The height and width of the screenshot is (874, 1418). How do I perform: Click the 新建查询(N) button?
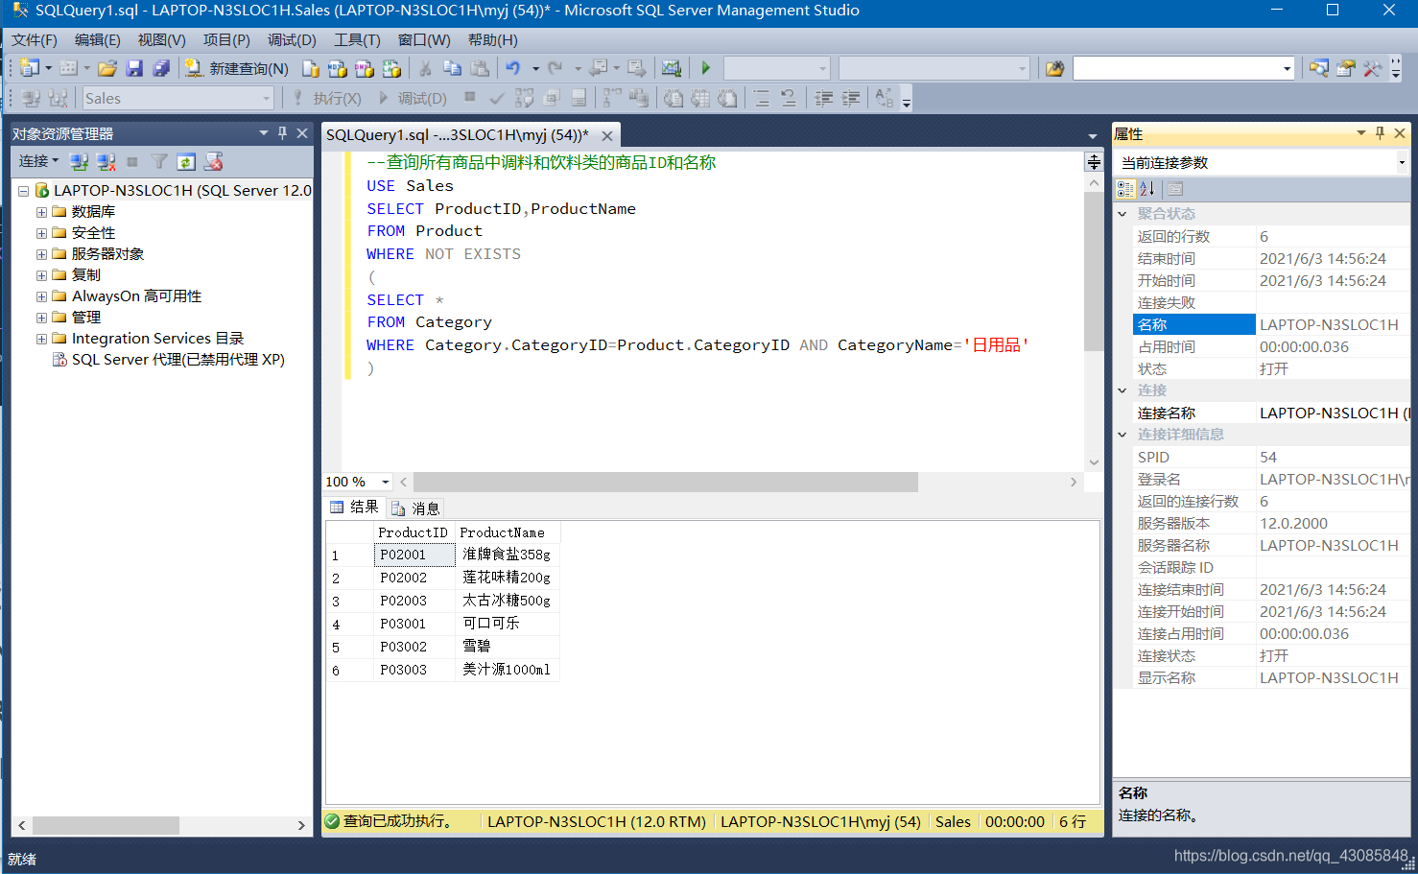point(236,68)
